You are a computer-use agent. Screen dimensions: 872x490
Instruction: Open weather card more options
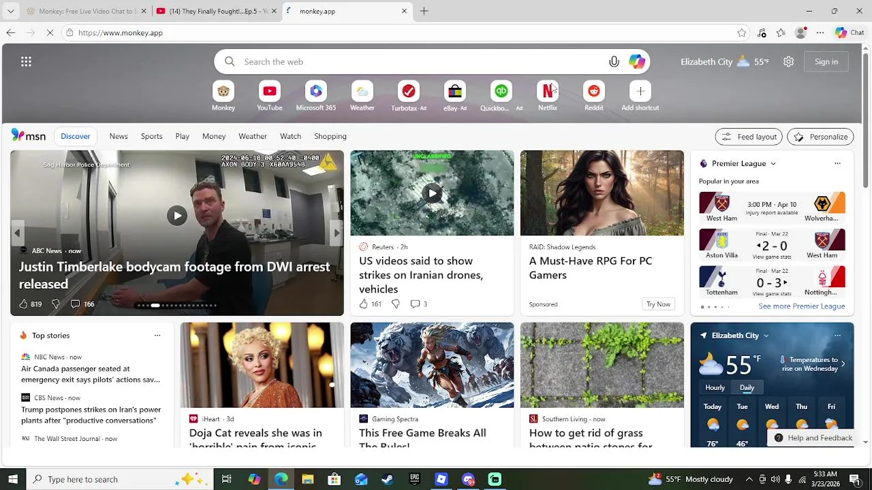point(837,336)
